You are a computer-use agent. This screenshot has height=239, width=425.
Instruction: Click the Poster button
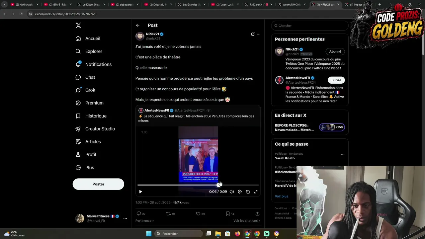pyautogui.click(x=98, y=184)
